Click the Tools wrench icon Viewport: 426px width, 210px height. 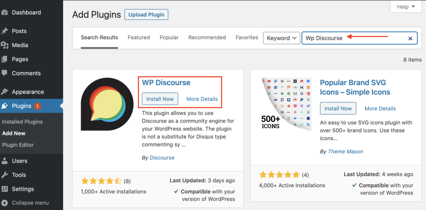tap(4, 175)
